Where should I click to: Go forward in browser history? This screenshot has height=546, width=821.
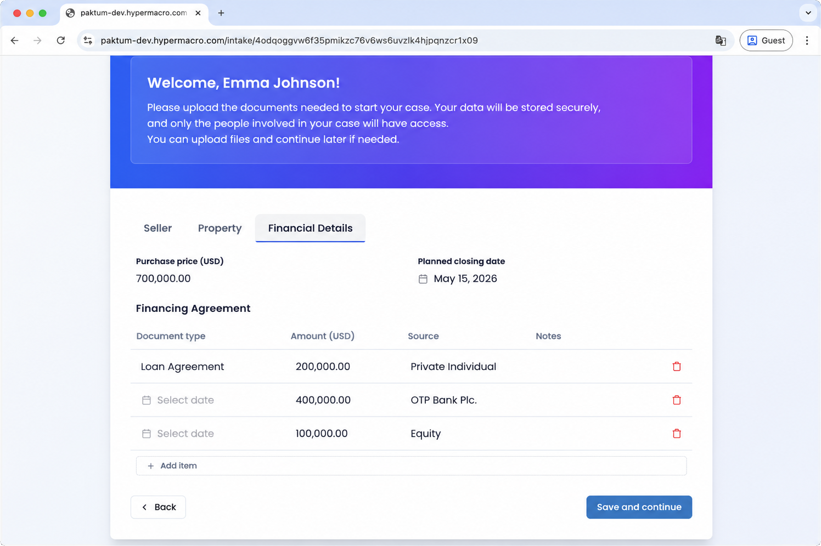point(37,41)
